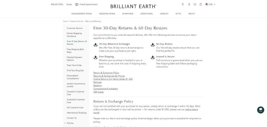Click the '60-Day Resizes' feature title
The image size is (267, 127).
click(164, 44)
